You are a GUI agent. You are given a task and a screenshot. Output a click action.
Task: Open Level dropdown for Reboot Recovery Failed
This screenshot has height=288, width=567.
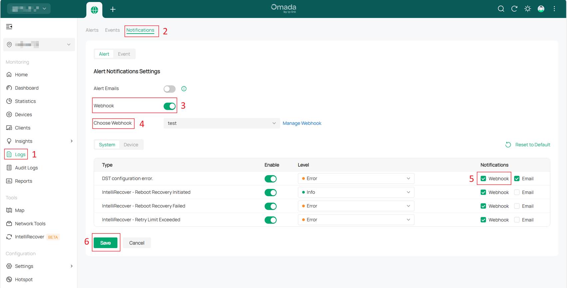356,206
